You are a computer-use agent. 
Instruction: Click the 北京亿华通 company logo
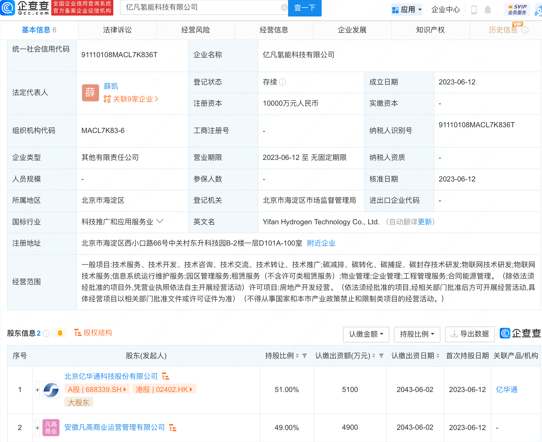tap(51, 390)
